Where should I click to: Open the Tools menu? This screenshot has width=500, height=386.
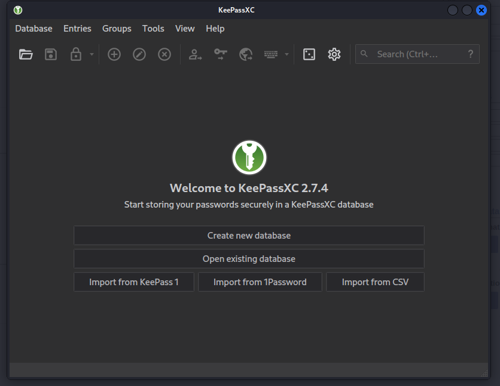click(153, 29)
